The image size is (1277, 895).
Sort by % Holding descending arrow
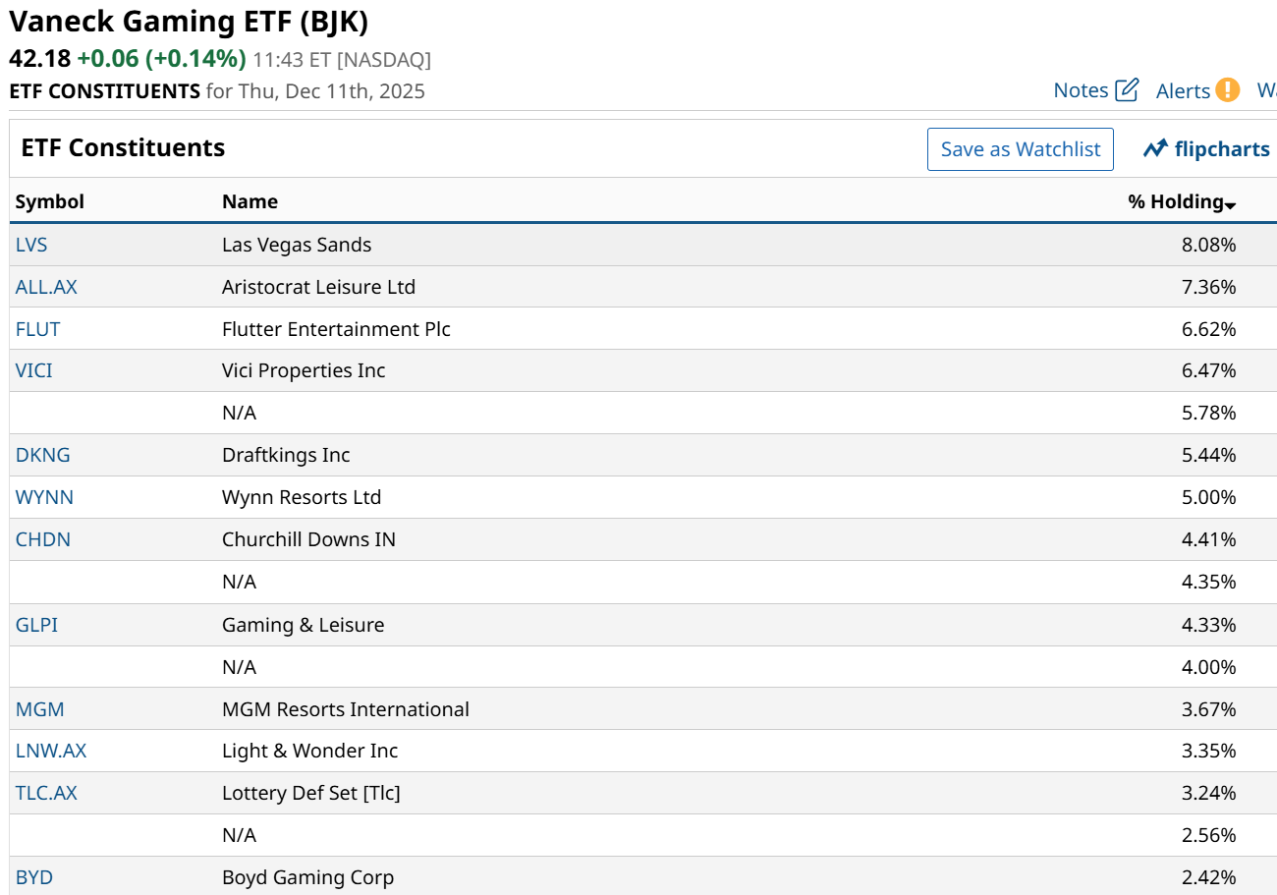[1230, 203]
